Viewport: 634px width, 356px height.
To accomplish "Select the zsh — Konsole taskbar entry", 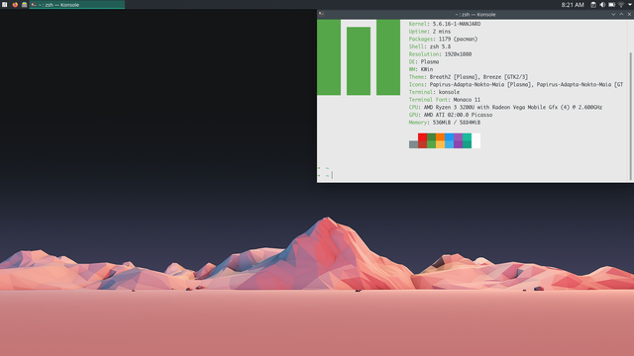I will [x=77, y=5].
